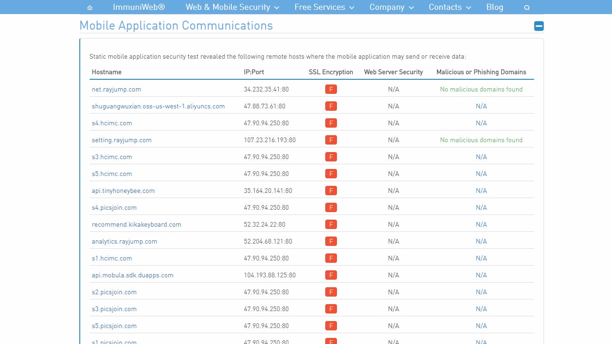The image size is (612, 344).
Task: Open the Contacts dropdown menu
Action: (450, 7)
